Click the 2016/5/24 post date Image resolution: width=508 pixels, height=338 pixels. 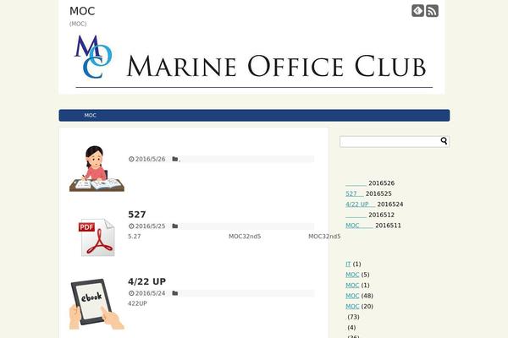point(150,293)
